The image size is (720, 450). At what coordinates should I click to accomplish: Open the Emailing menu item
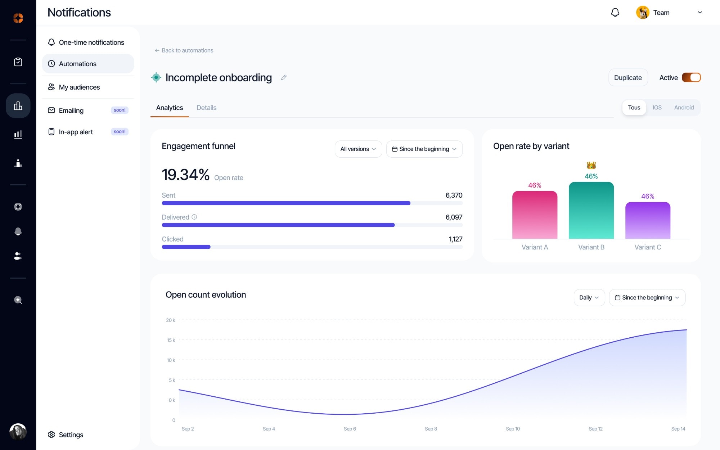pyautogui.click(x=88, y=110)
